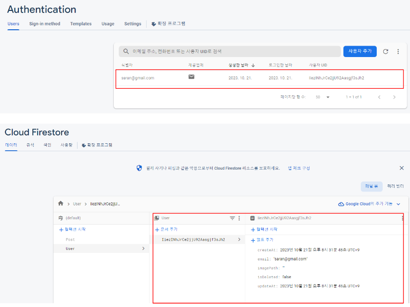Open the user table overflow menu
This screenshot has height=307, width=410.
tap(398, 52)
